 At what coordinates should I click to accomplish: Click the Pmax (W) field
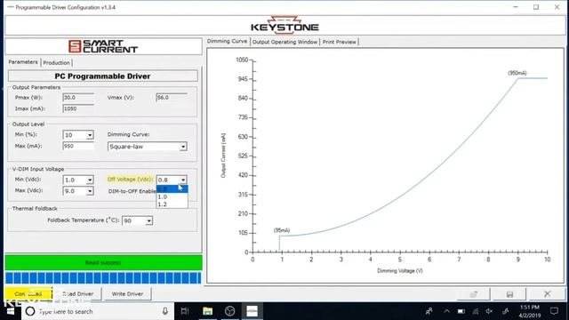click(x=78, y=97)
